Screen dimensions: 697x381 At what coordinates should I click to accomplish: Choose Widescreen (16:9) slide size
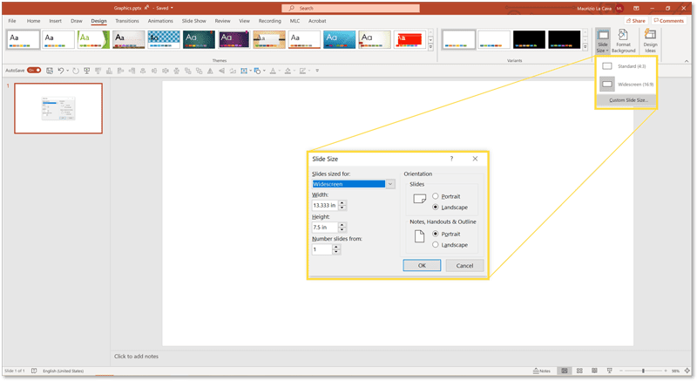(626, 84)
